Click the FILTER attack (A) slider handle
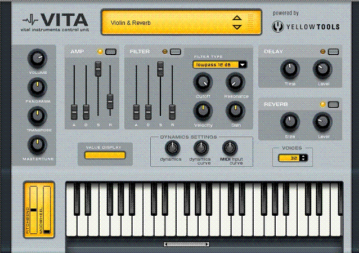The width and height of the screenshot is (359, 253). (136, 112)
